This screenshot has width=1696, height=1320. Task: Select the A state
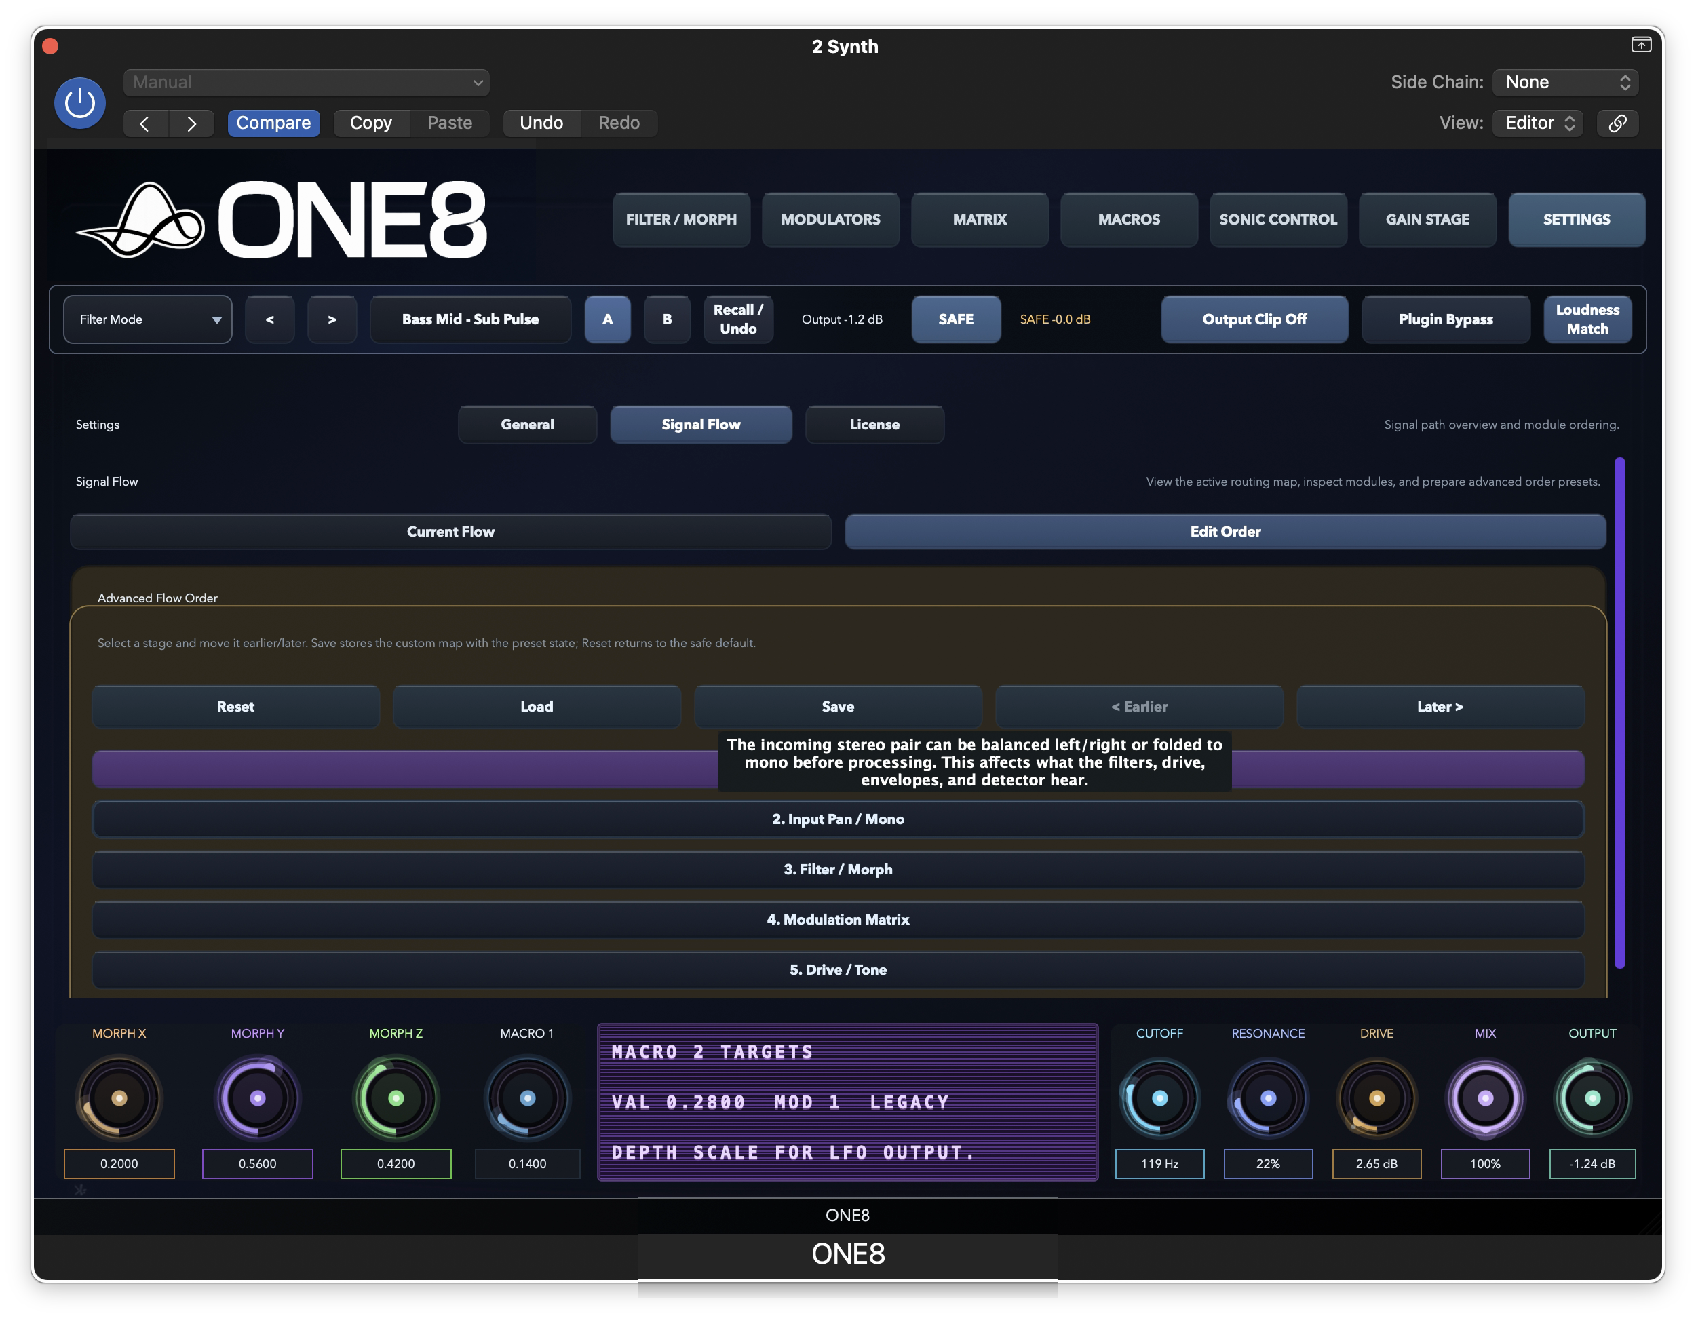point(607,319)
